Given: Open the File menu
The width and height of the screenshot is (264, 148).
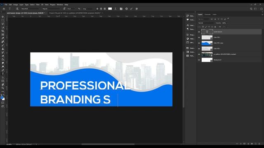Looking at the screenshot, I should (x=6, y=5).
